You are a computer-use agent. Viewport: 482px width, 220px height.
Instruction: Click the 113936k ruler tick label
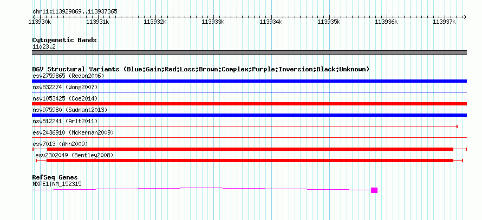click(x=386, y=22)
